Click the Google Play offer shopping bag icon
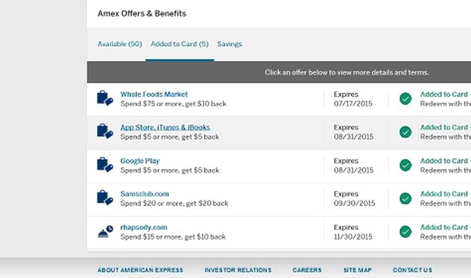The height and width of the screenshot is (278, 471). click(x=105, y=165)
